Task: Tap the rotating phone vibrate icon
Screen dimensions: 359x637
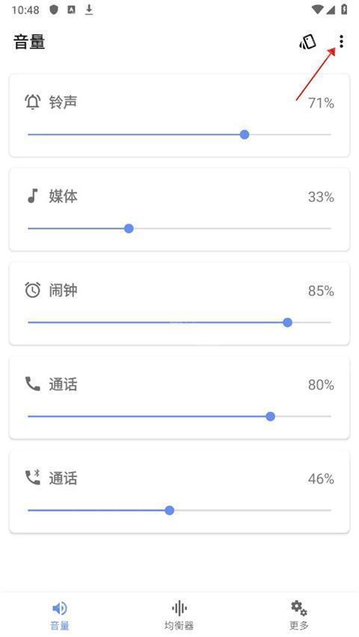Action: point(308,42)
